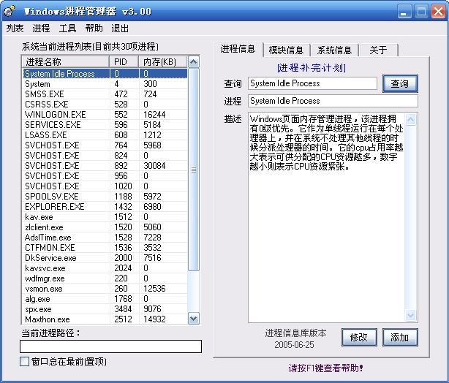Viewport: 449px width, 383px height.
Task: Select the SMSS.EXE process row
Action: (105, 94)
